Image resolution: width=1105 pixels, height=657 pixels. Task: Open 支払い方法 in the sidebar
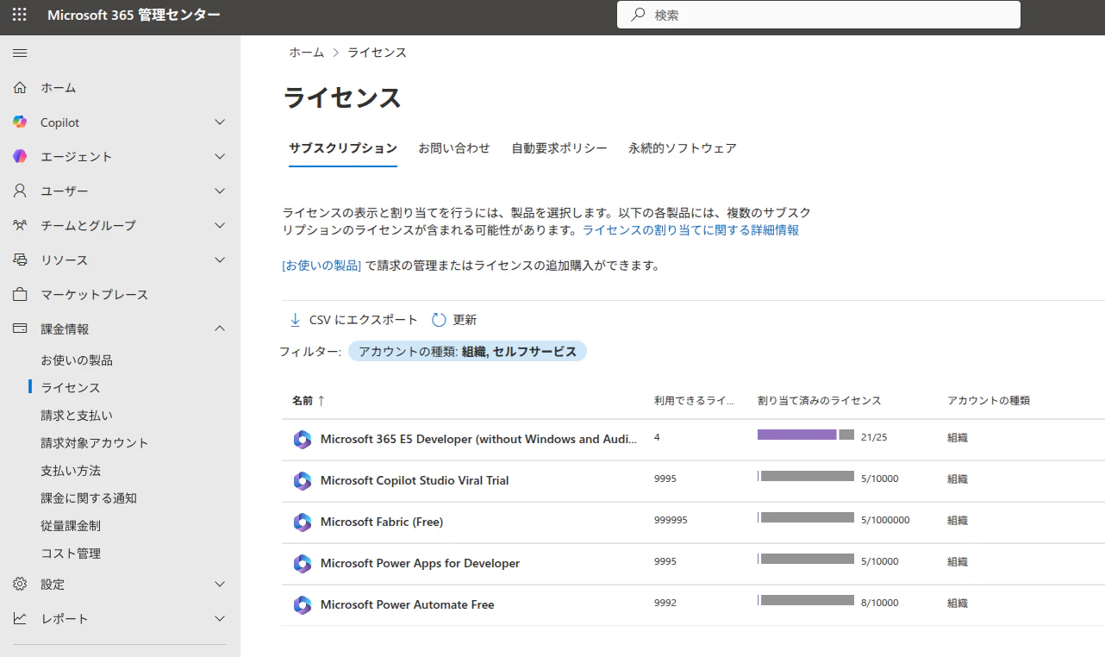coord(71,471)
